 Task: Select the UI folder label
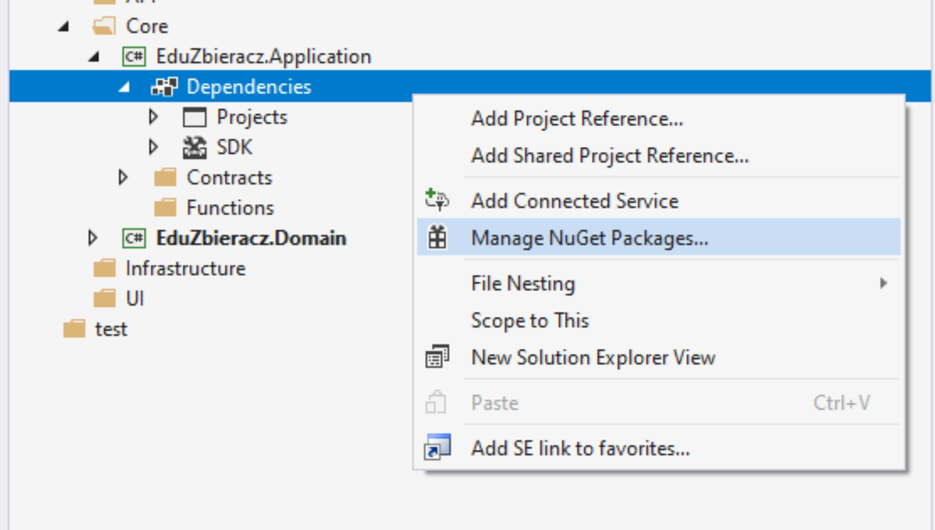click(135, 298)
